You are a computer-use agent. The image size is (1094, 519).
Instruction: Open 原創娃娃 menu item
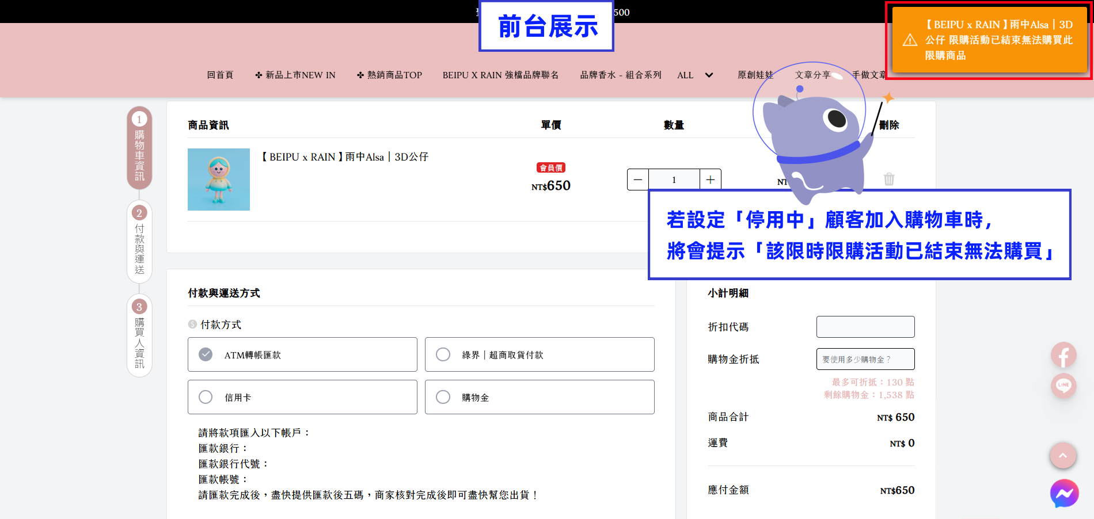click(755, 75)
